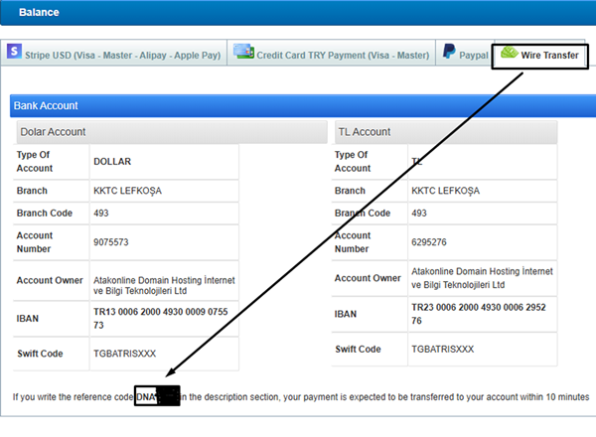Click the green Wire Transfer icon
The image size is (596, 437).
509,54
